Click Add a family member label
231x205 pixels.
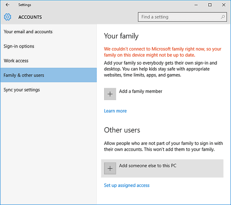pyautogui.click(x=141, y=91)
